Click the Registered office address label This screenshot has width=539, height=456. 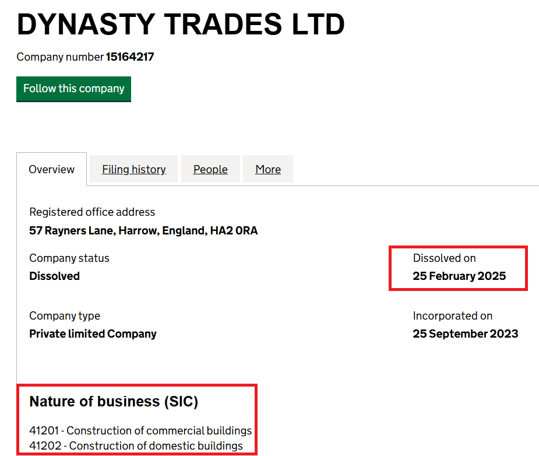tap(92, 212)
